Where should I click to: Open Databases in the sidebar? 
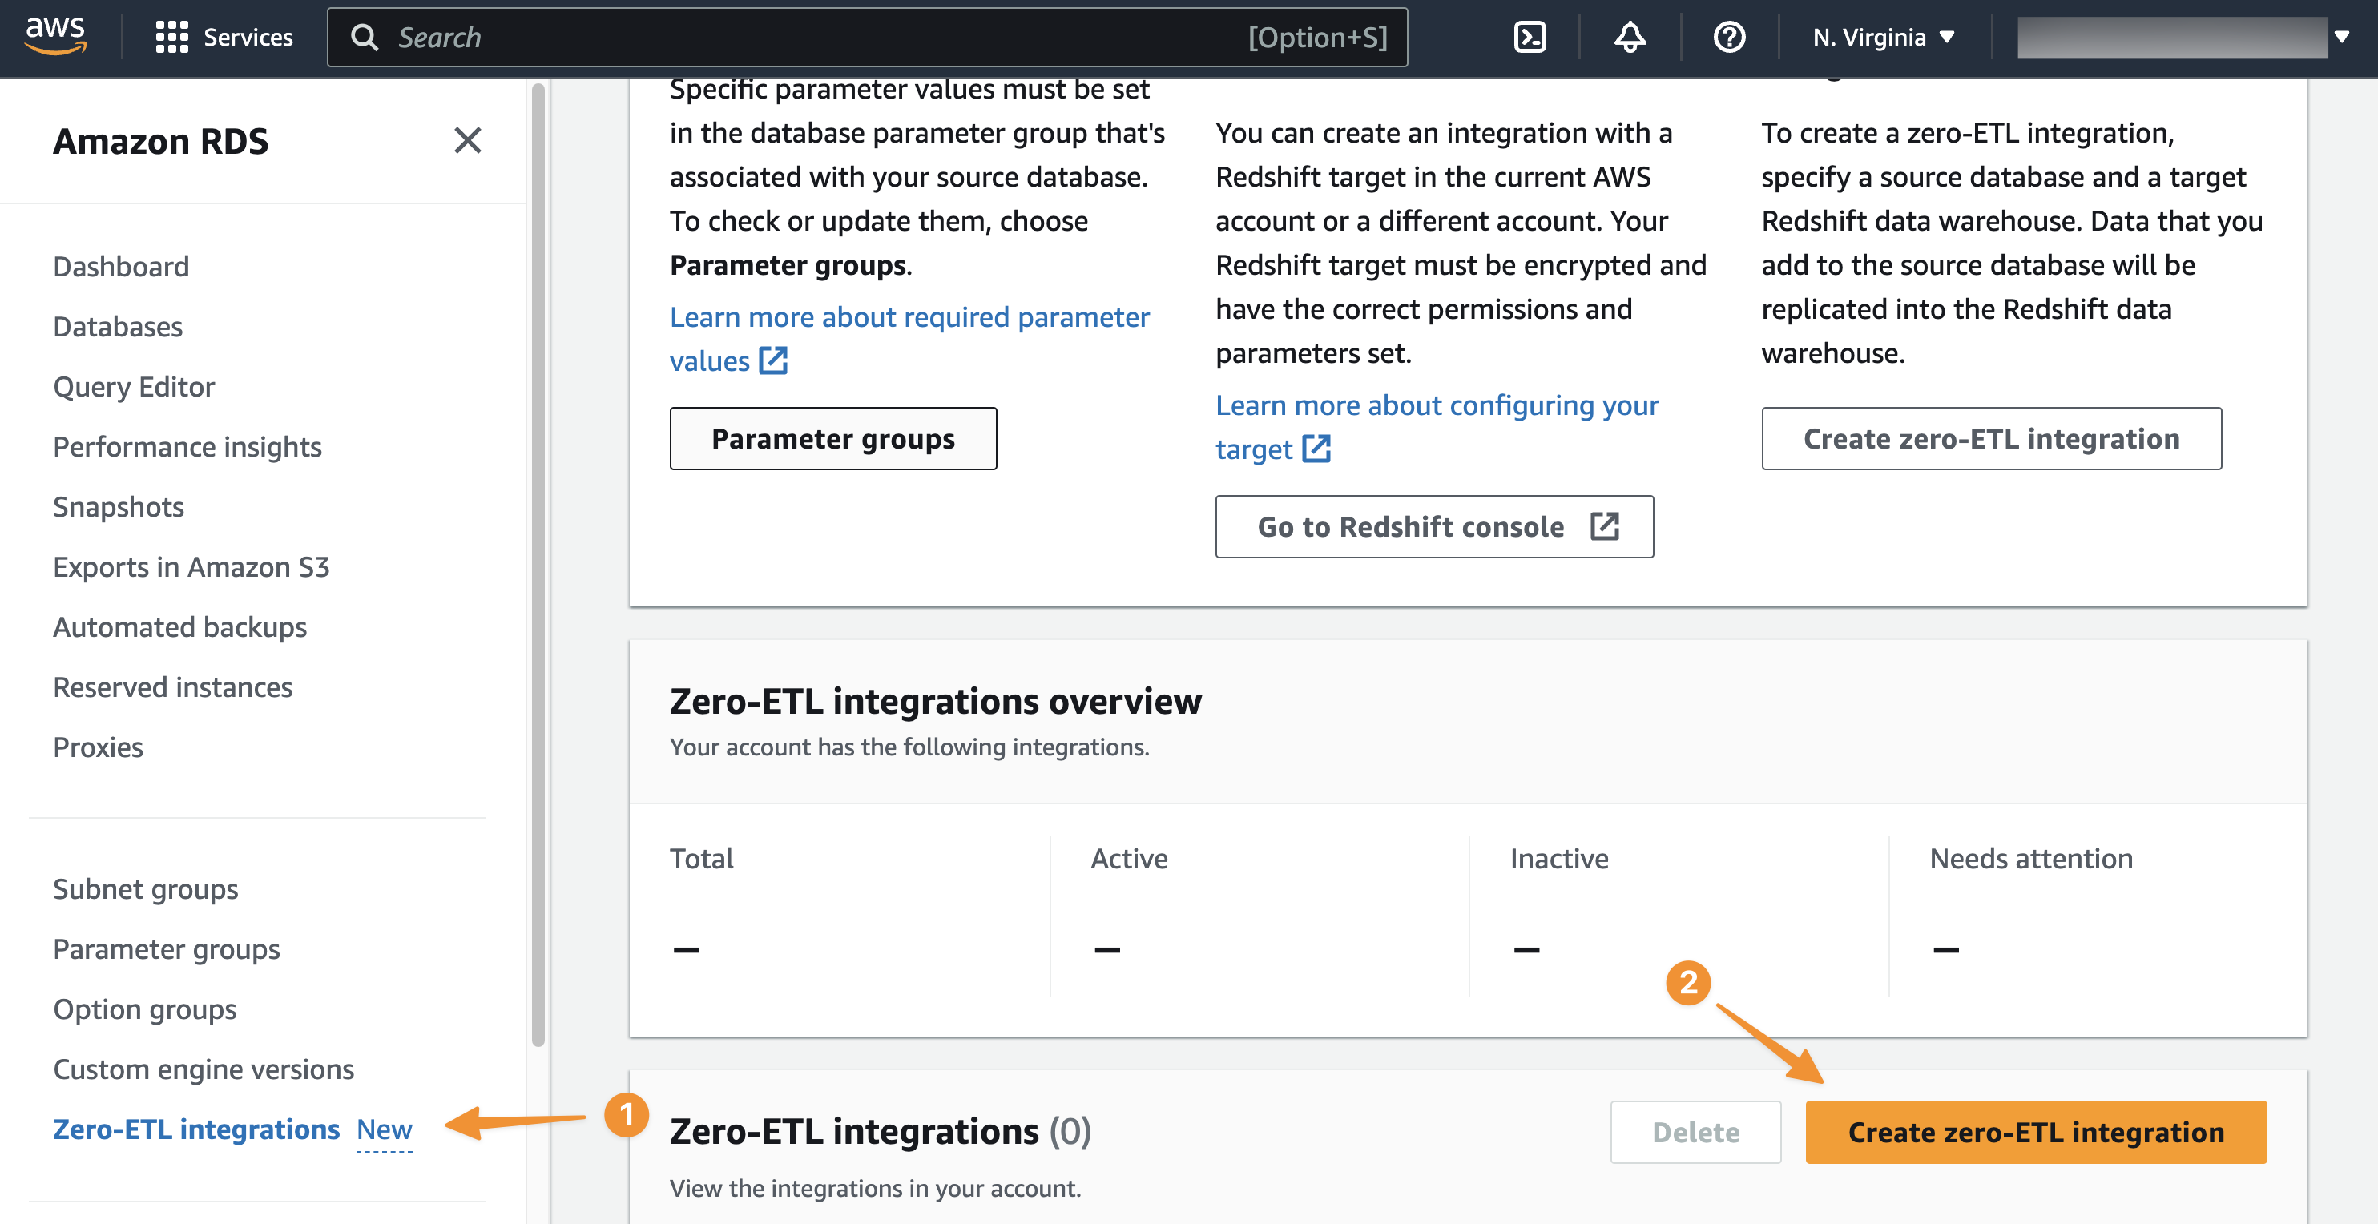117,327
